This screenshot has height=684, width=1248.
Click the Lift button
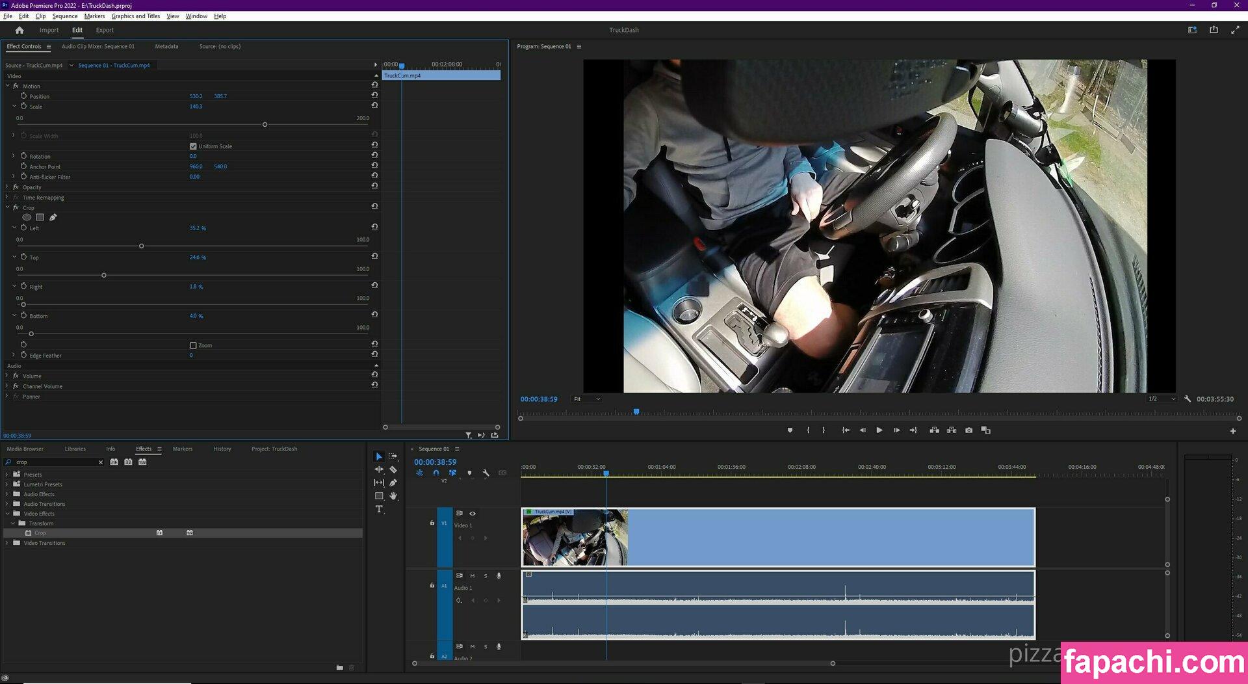(934, 430)
